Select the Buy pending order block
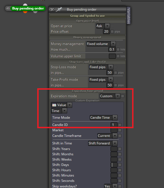164x188 pixels. tap(28, 8)
